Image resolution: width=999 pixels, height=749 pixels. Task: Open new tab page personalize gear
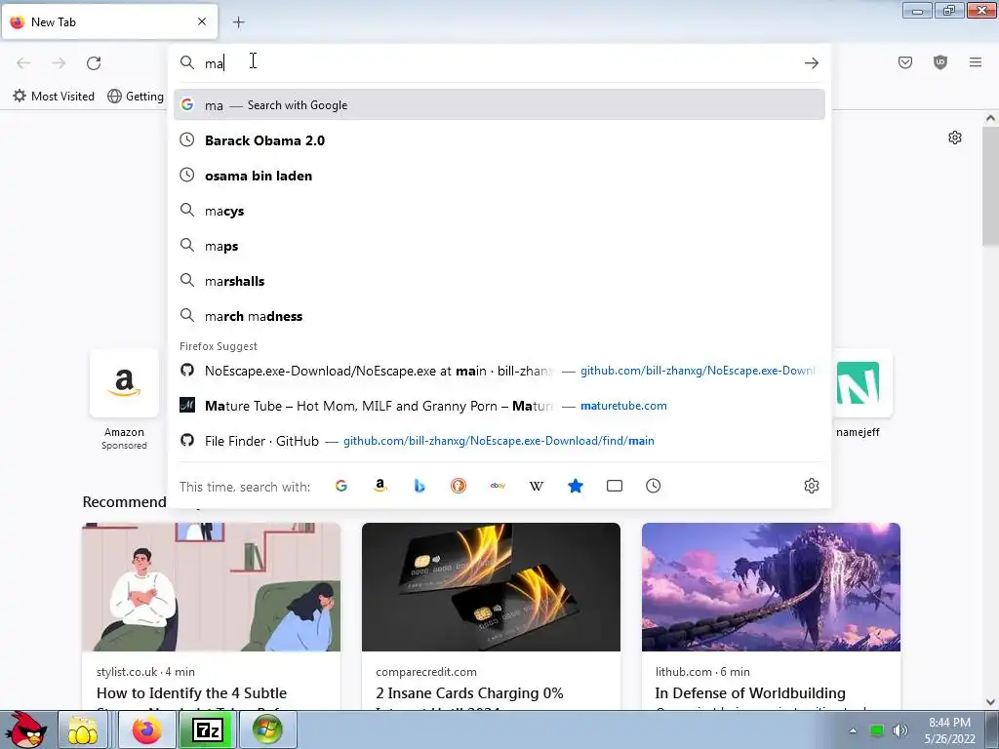(954, 138)
